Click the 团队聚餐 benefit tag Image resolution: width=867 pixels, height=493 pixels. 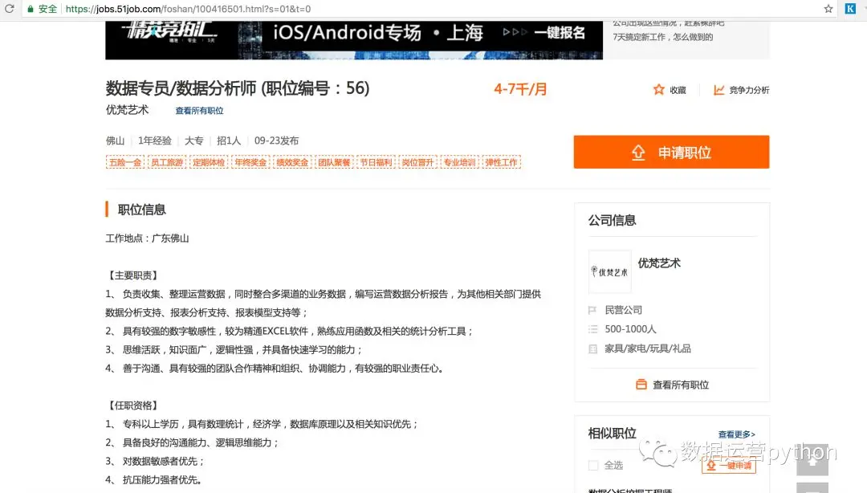(x=334, y=162)
